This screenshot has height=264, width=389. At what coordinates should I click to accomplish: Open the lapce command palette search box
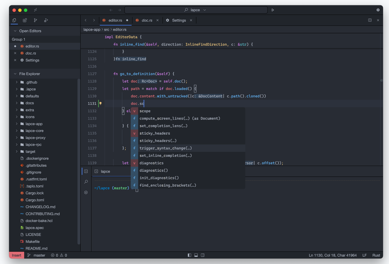[x=196, y=10]
